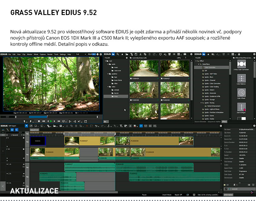The height and width of the screenshot is (201, 256).
Task: Click the Search icon in the bin toolbar
Action: coord(118,54)
